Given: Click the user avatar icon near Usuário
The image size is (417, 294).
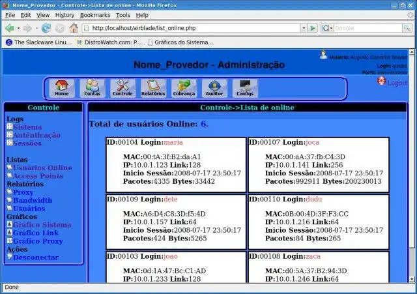Looking at the screenshot, I should coord(323,55).
